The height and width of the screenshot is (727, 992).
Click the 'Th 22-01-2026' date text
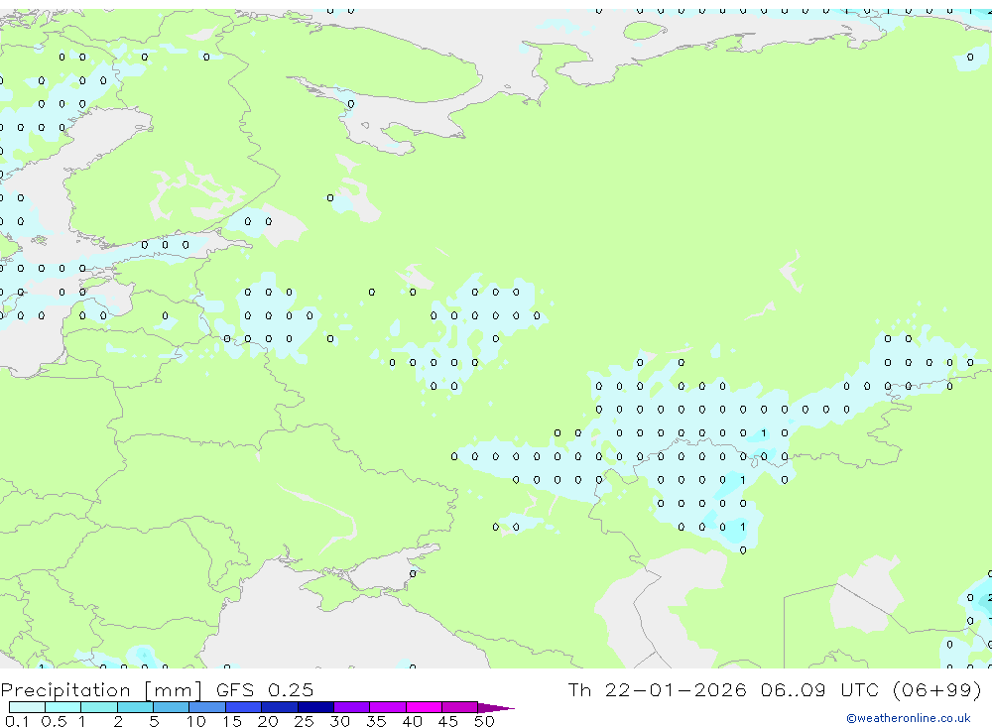(x=657, y=689)
